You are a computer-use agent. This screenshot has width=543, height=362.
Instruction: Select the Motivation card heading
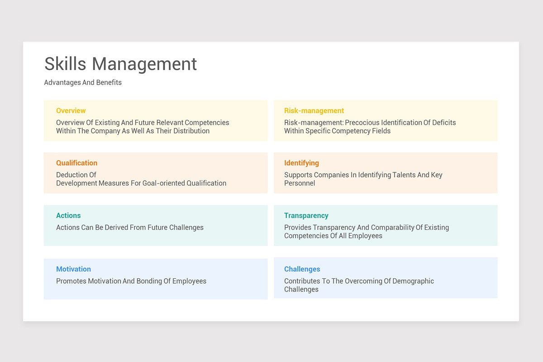point(73,269)
